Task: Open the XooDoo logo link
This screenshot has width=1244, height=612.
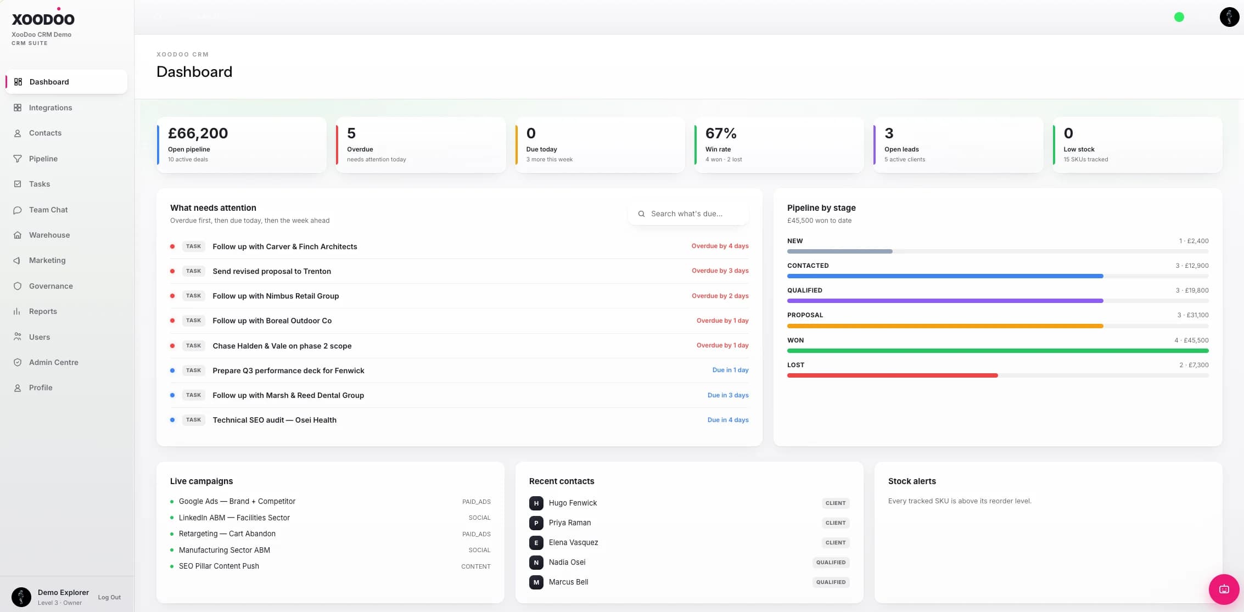Action: point(43,18)
